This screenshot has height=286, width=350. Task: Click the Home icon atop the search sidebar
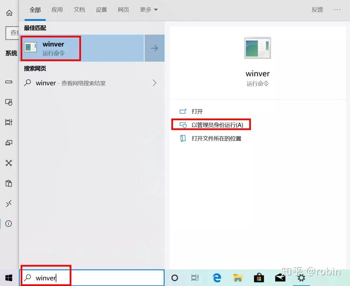click(x=9, y=13)
